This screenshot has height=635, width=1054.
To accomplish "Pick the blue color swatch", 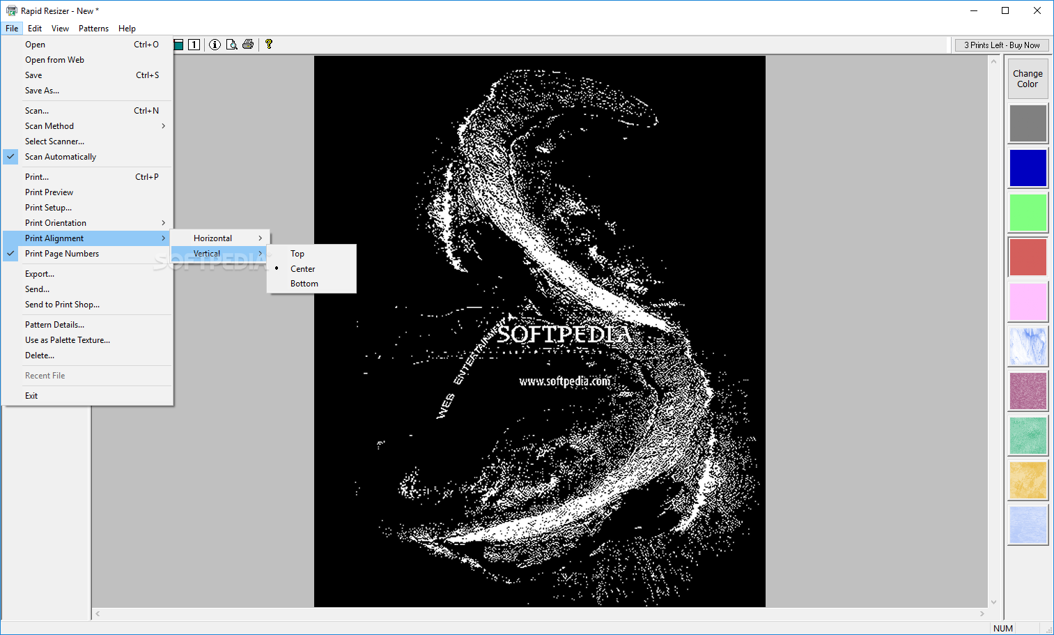I will 1028,168.
